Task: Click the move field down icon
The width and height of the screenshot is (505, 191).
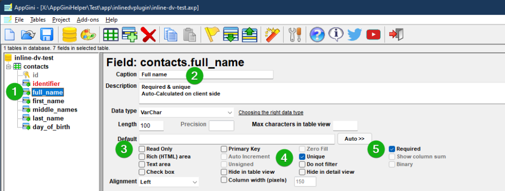Action: click(x=231, y=34)
